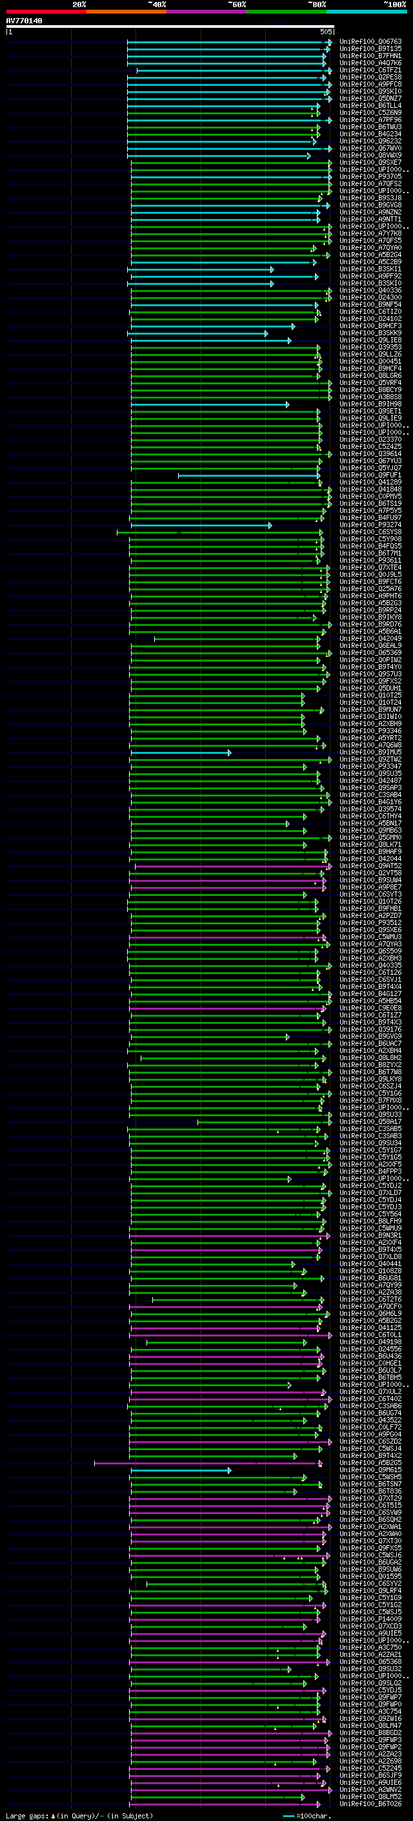
Task: Open hit UniRef100_B7FHN1
Action: coord(370,56)
